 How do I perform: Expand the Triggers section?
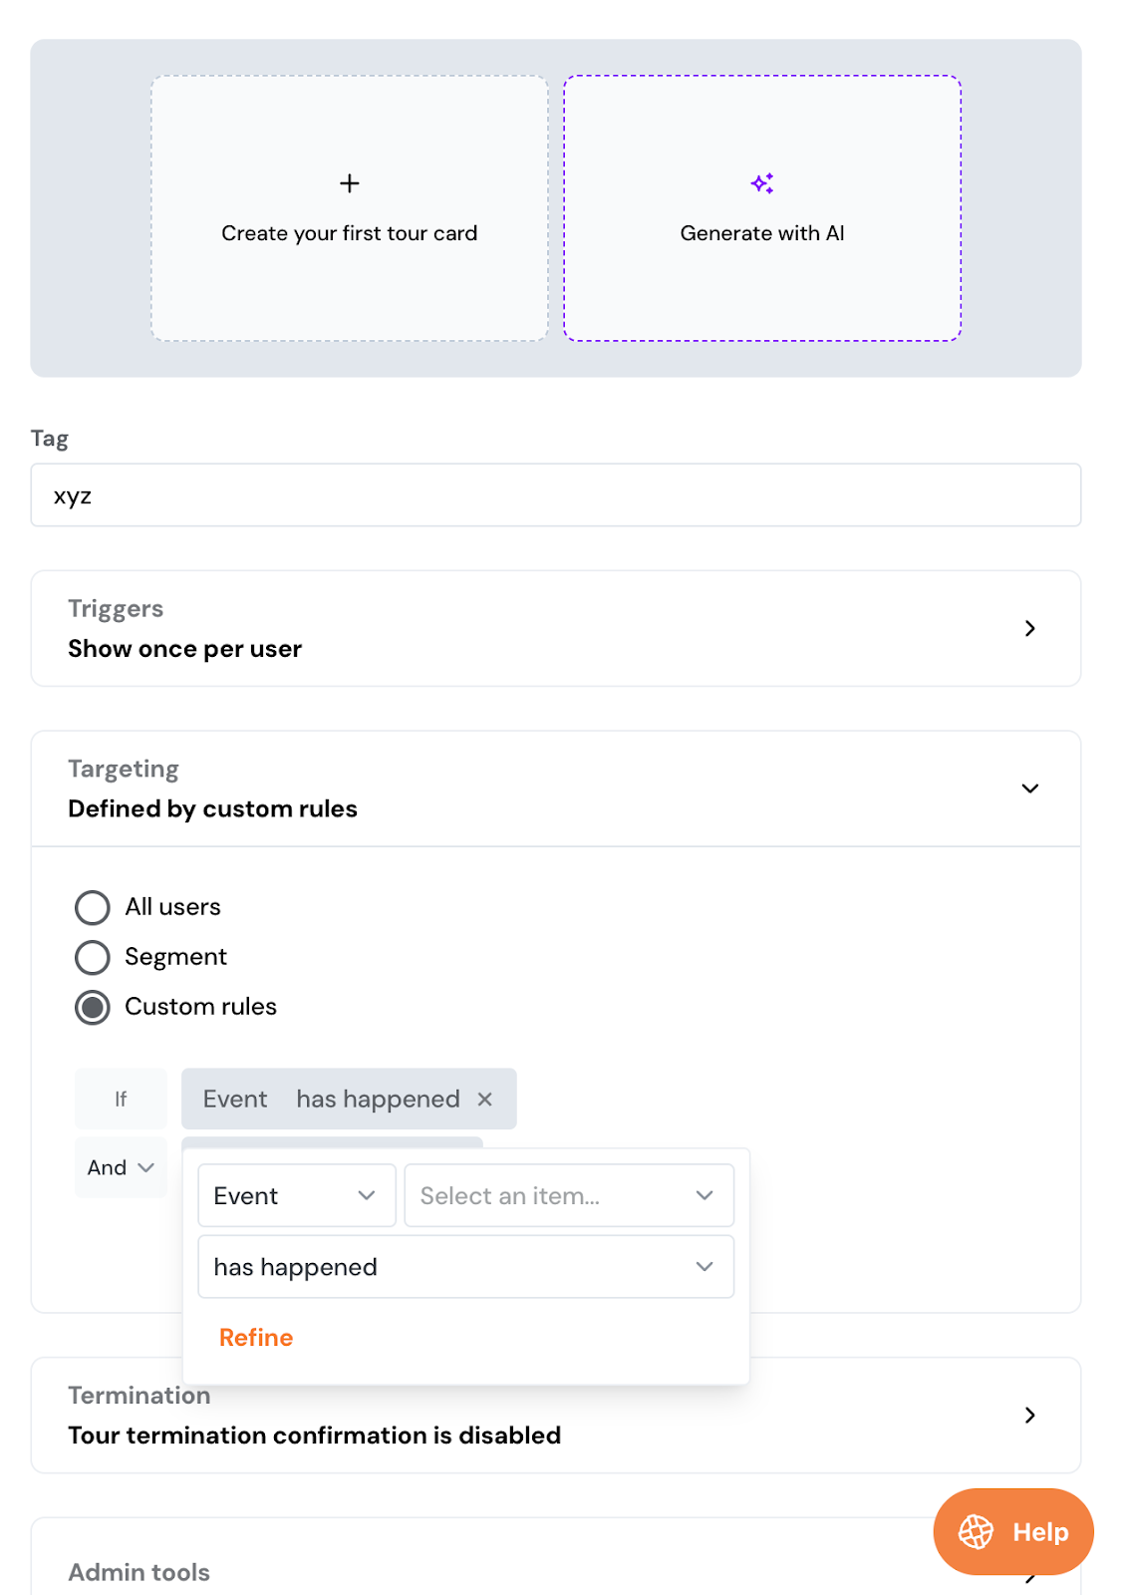(1029, 628)
